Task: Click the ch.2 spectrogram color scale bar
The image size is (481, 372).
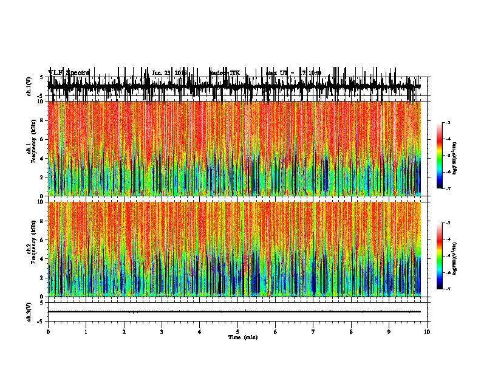Action: [x=439, y=256]
